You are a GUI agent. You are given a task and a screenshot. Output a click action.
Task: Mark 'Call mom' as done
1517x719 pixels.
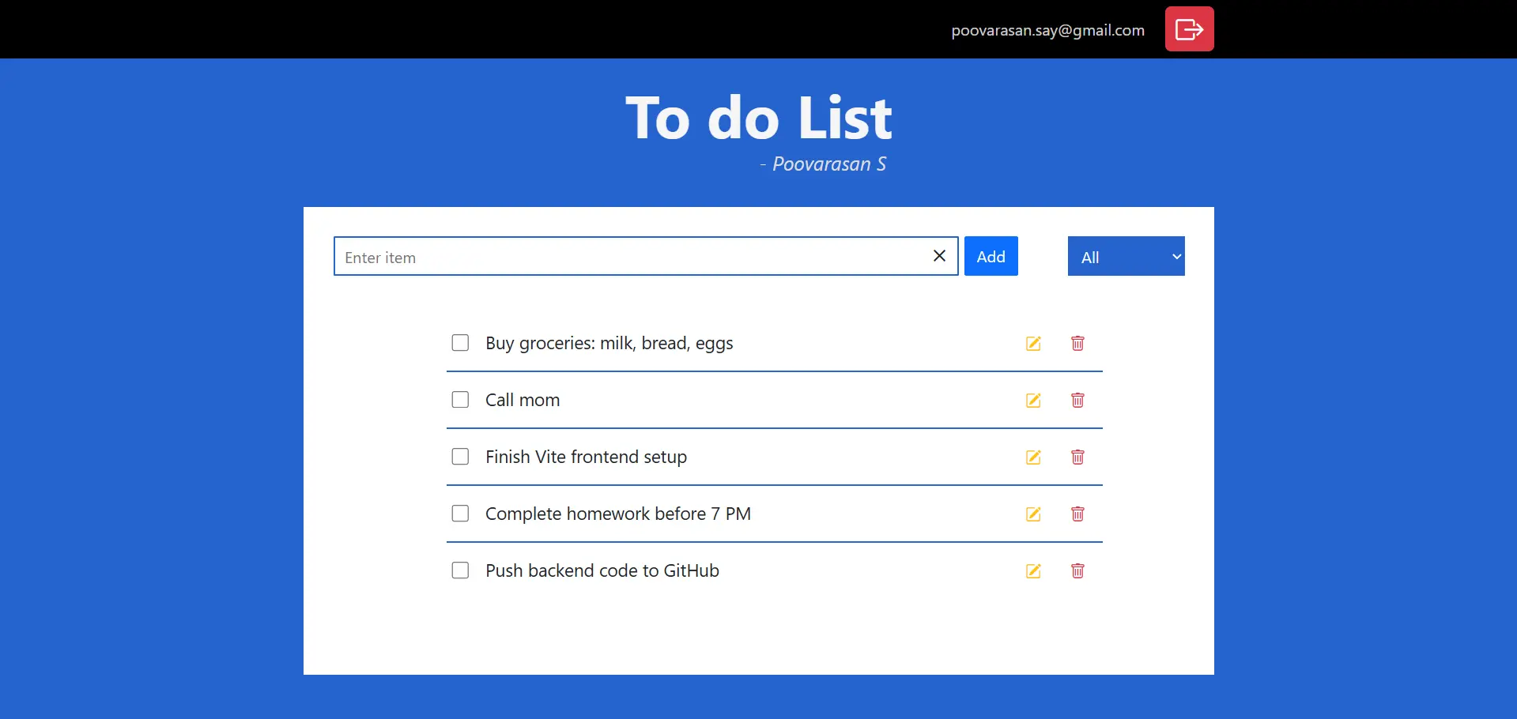460,400
